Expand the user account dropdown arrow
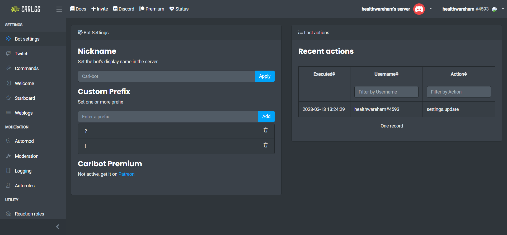Image resolution: width=507 pixels, height=235 pixels. [503, 9]
